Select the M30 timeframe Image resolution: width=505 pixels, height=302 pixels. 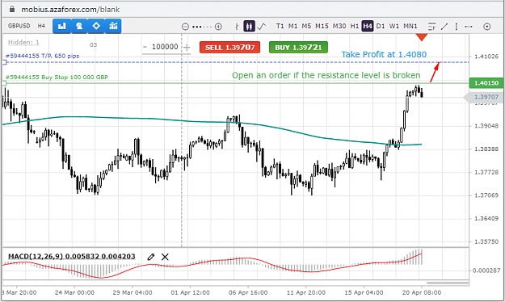(339, 26)
